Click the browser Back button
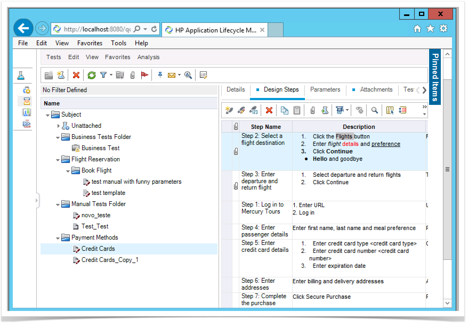This screenshot has width=468, height=324. click(x=23, y=28)
